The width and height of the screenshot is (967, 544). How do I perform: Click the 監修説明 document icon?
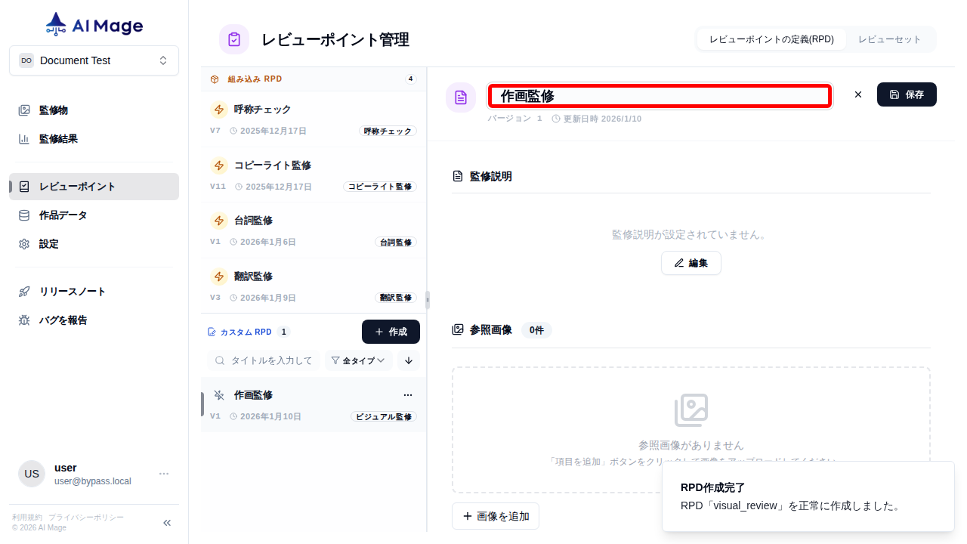tap(457, 176)
